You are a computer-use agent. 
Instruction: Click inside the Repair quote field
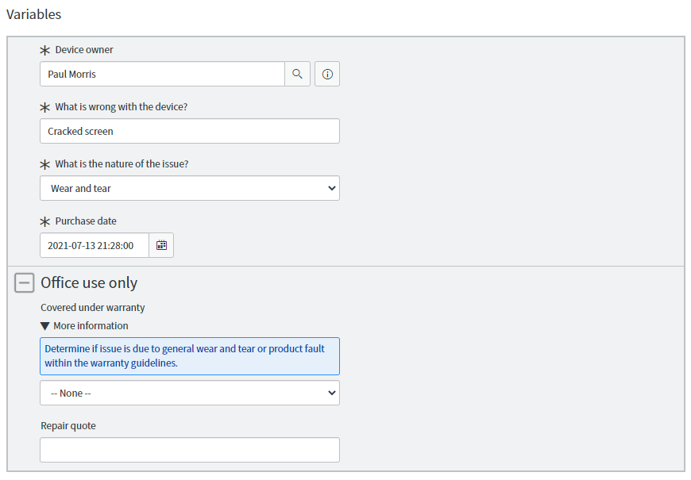pos(190,450)
